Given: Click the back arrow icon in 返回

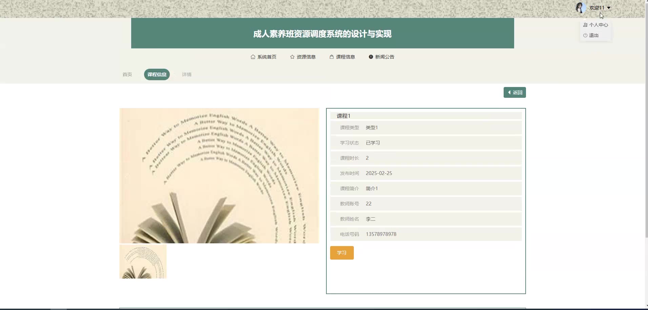Looking at the screenshot, I should tap(509, 92).
